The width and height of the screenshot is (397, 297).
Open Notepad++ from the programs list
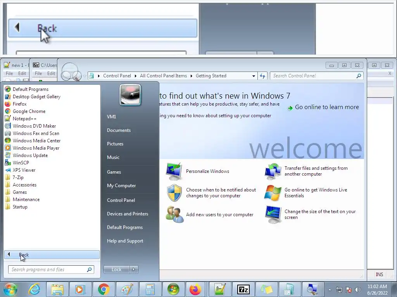[x=24, y=118]
